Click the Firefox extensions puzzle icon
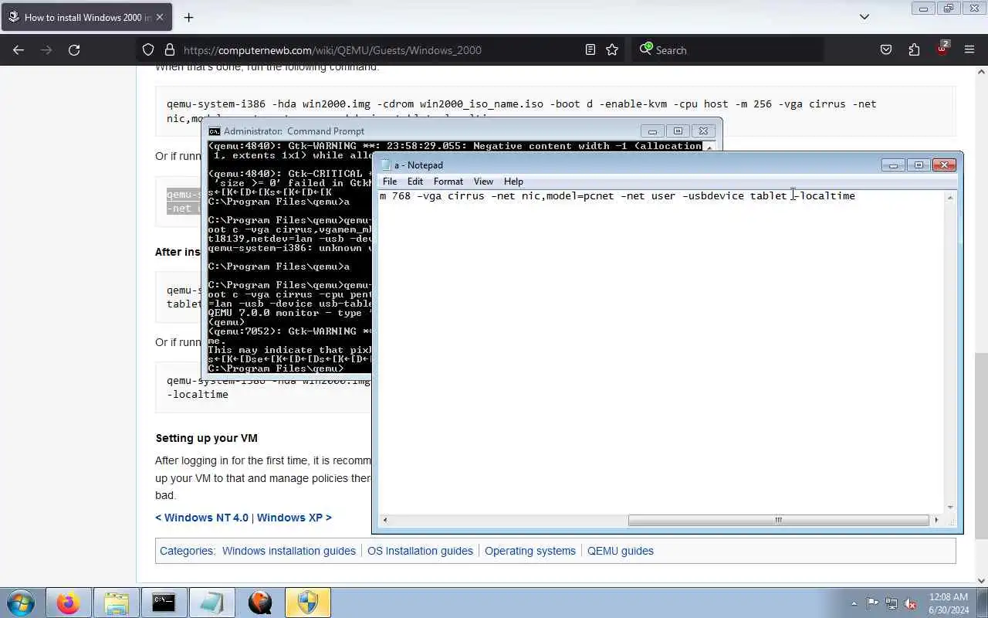The height and width of the screenshot is (618, 988). (x=914, y=49)
